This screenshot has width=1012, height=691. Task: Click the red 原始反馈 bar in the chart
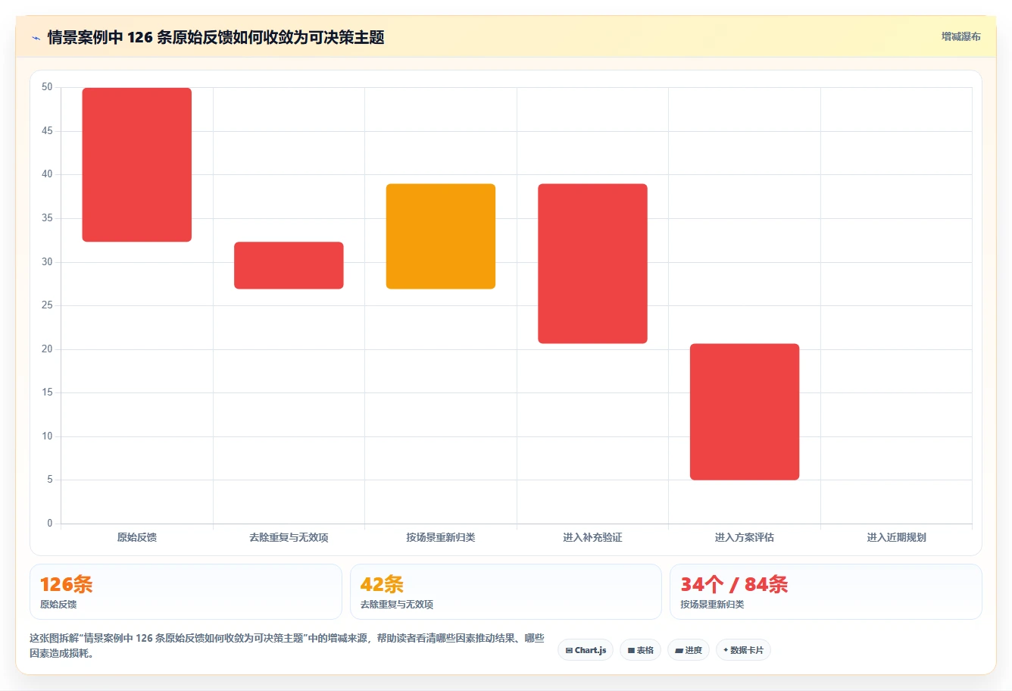(137, 165)
